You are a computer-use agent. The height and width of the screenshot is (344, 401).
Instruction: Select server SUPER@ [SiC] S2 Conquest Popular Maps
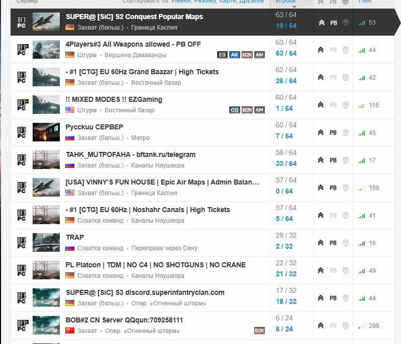tap(134, 17)
